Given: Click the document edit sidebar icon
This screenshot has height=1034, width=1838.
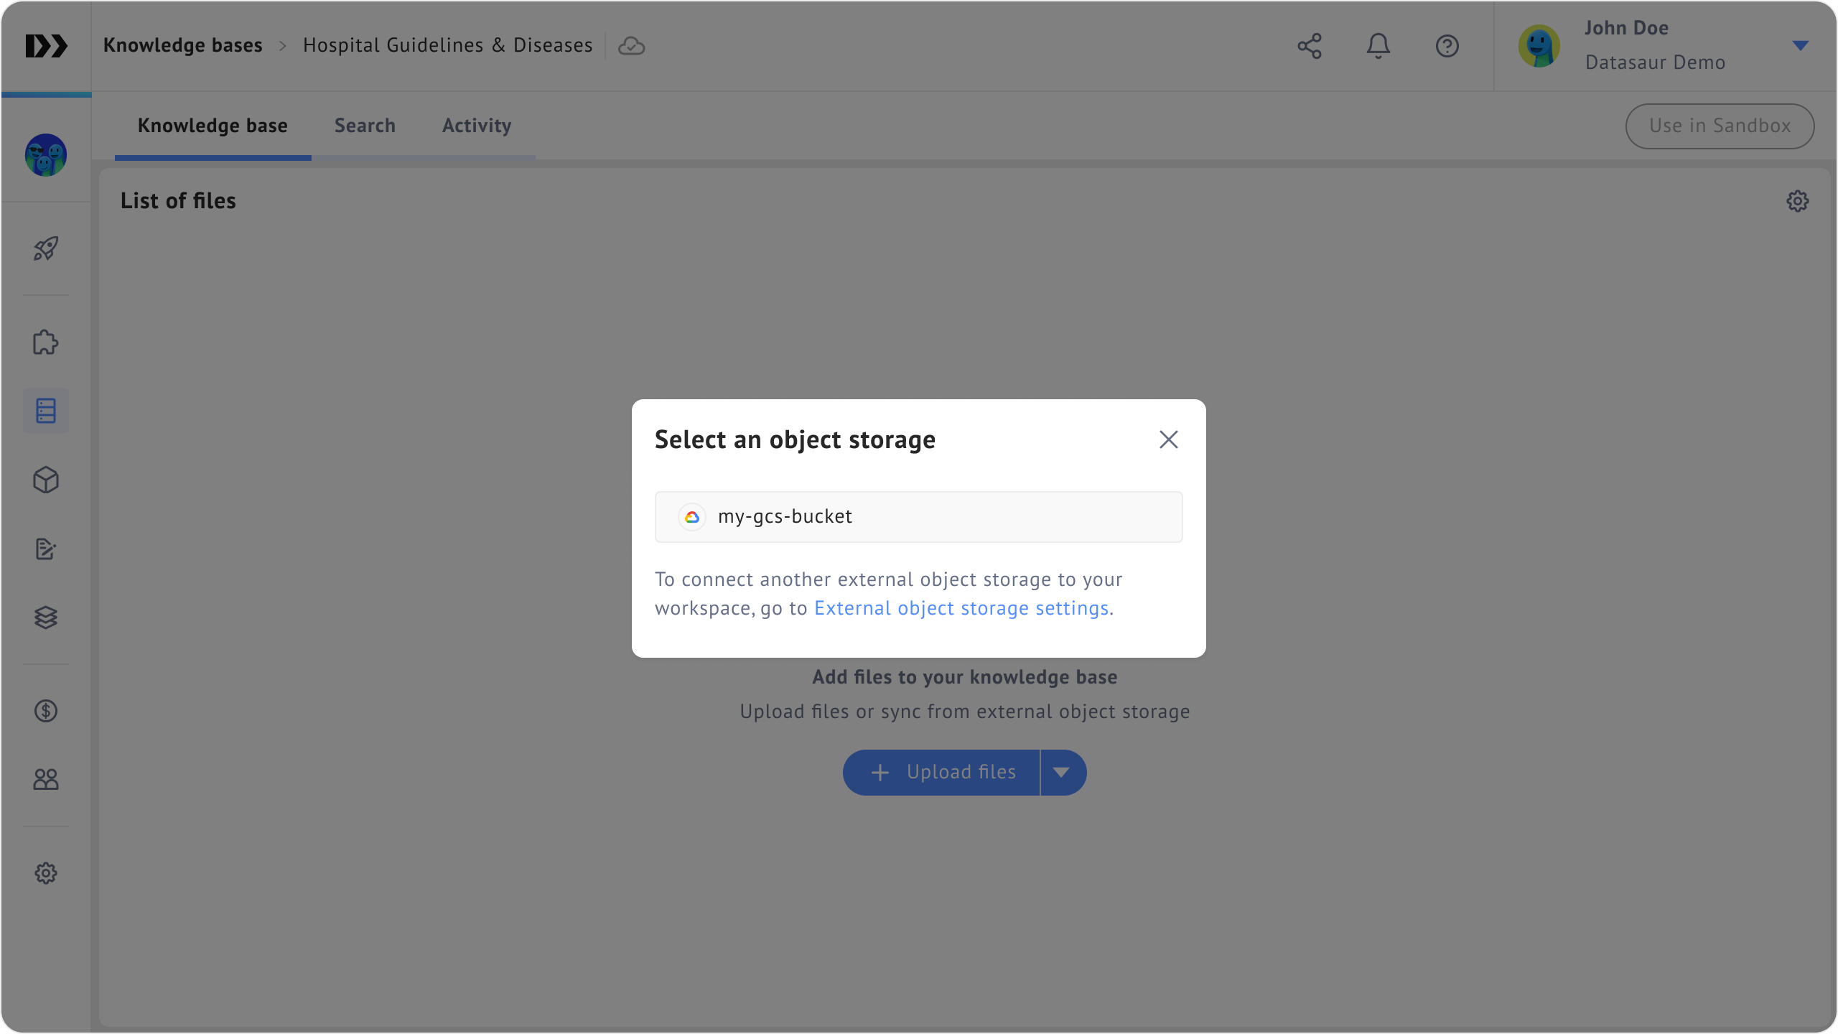Looking at the screenshot, I should pos(46,549).
